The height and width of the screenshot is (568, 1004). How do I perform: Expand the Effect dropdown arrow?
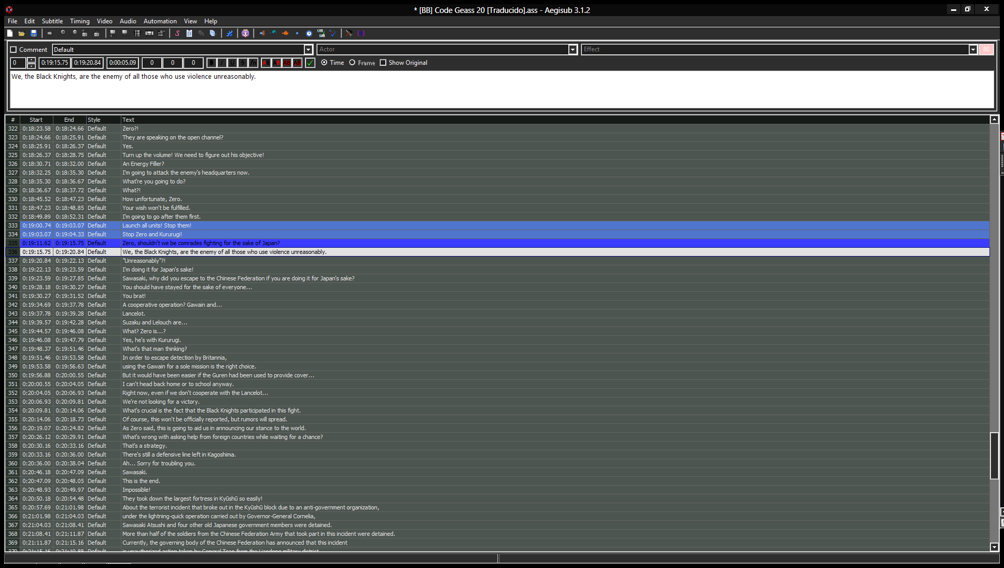(973, 50)
